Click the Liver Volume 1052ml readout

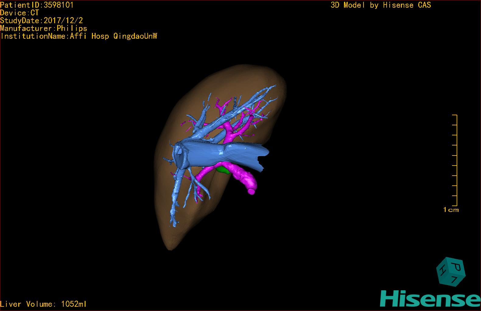(43, 304)
